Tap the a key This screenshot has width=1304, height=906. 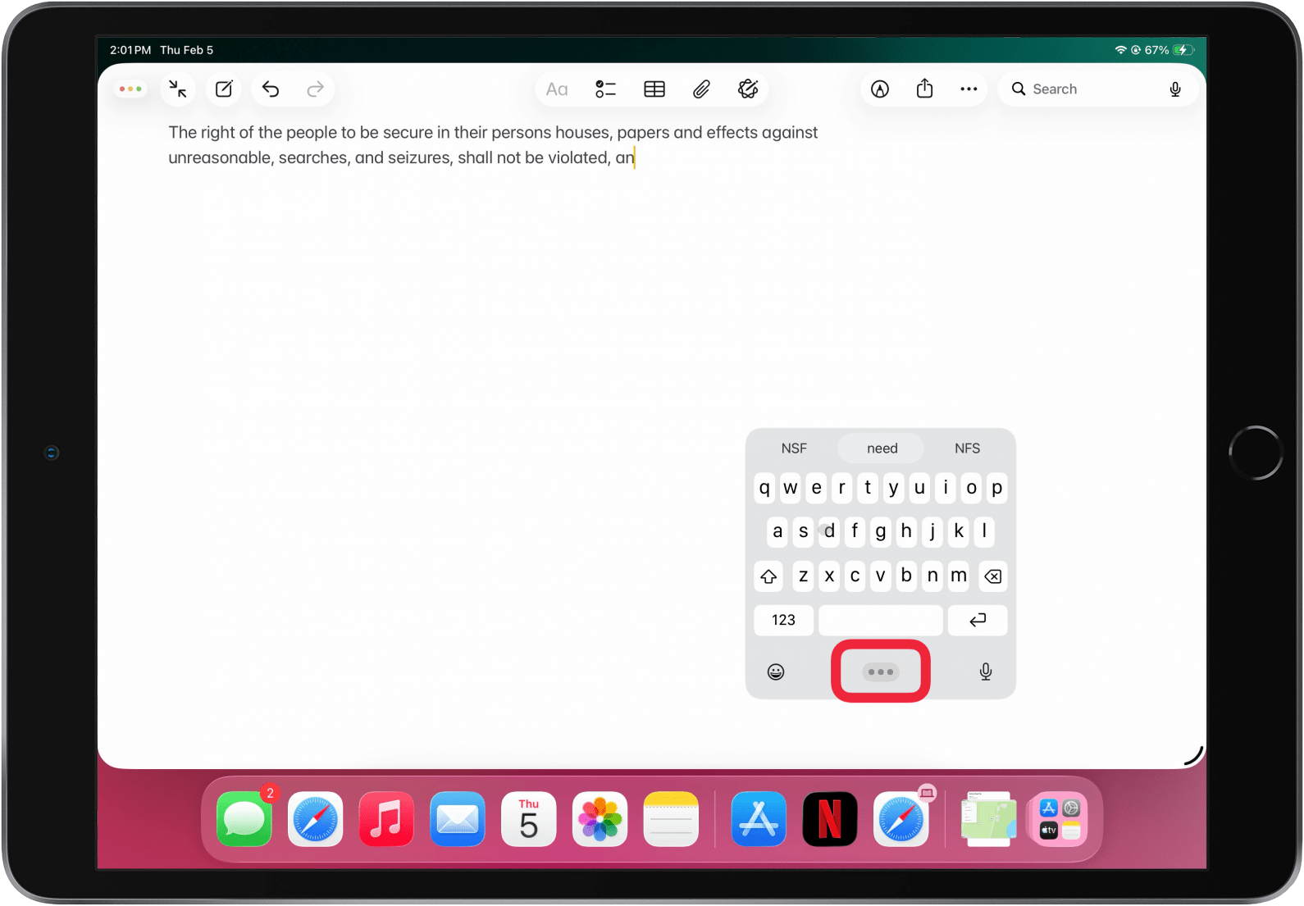click(x=777, y=531)
